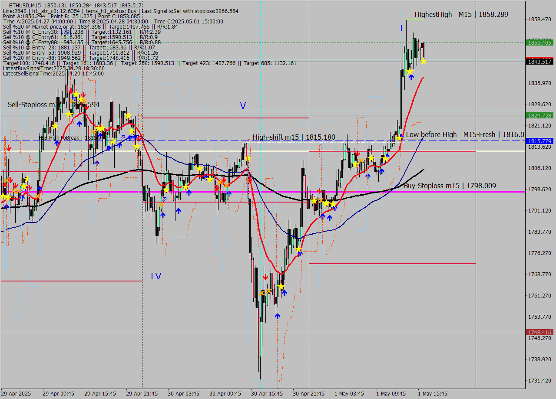Select the HighestHigh M15 1858.289 label

(461, 15)
